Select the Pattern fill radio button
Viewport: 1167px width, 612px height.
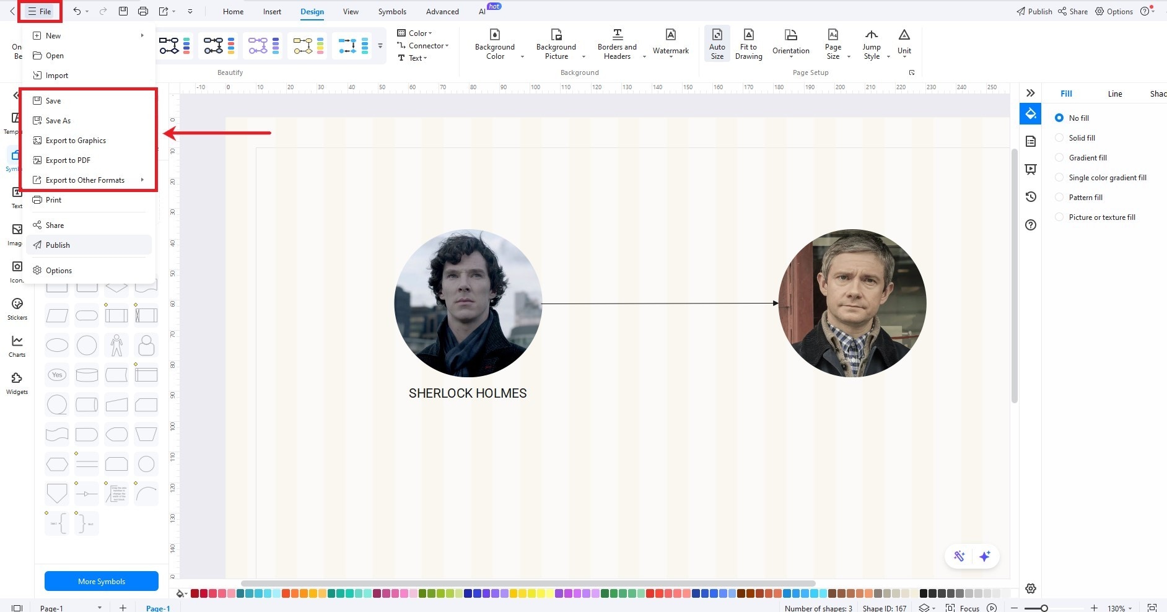1059,197
